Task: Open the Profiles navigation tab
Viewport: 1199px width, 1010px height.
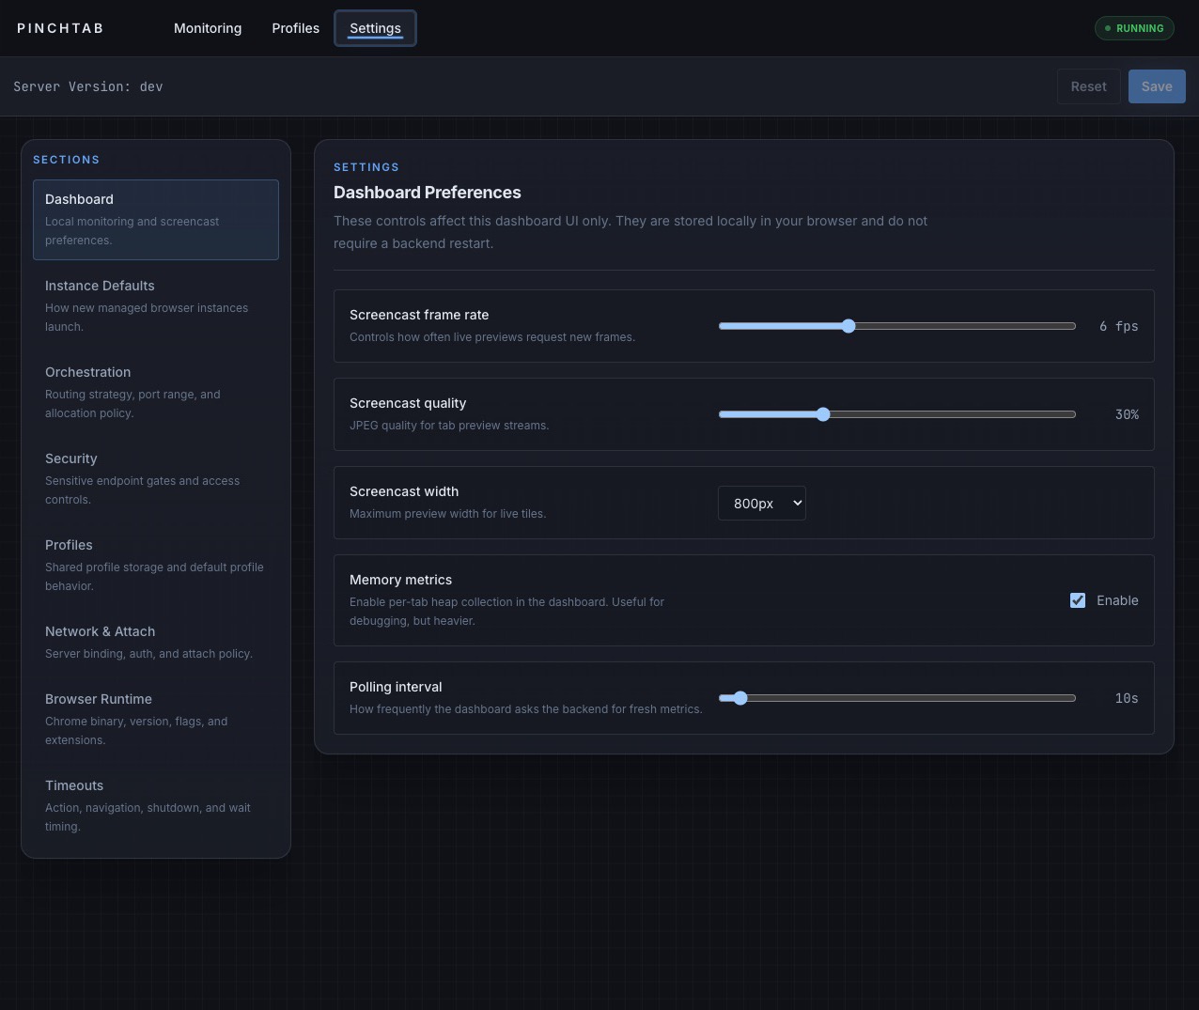Action: click(x=295, y=28)
